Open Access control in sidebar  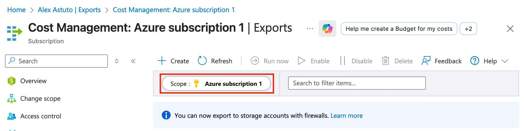[40, 116]
